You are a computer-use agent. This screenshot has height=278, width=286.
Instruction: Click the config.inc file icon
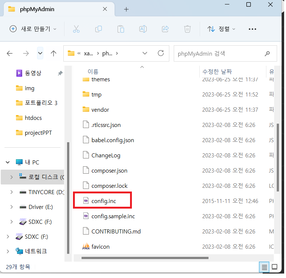pyautogui.click(x=86, y=201)
